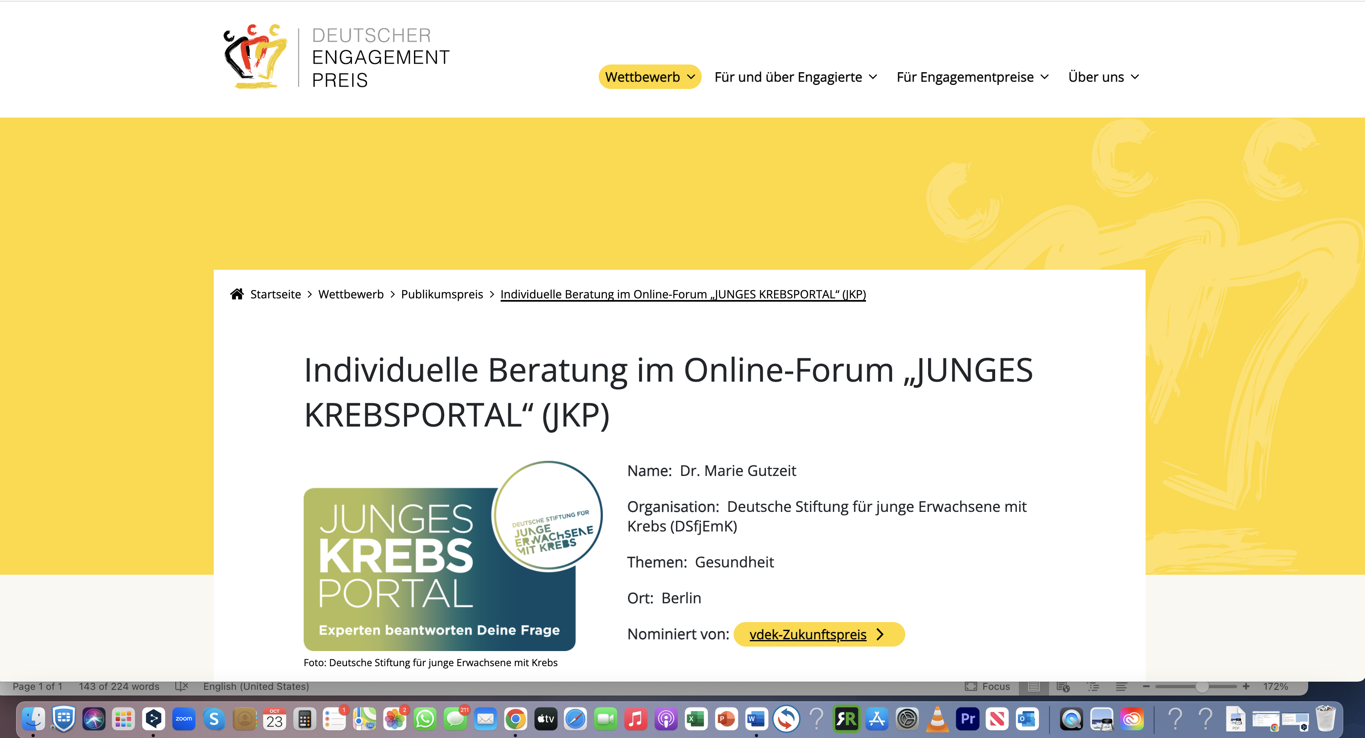The image size is (1365, 738).
Task: Go to Wettbewerb in the breadcrumb
Action: tap(351, 294)
